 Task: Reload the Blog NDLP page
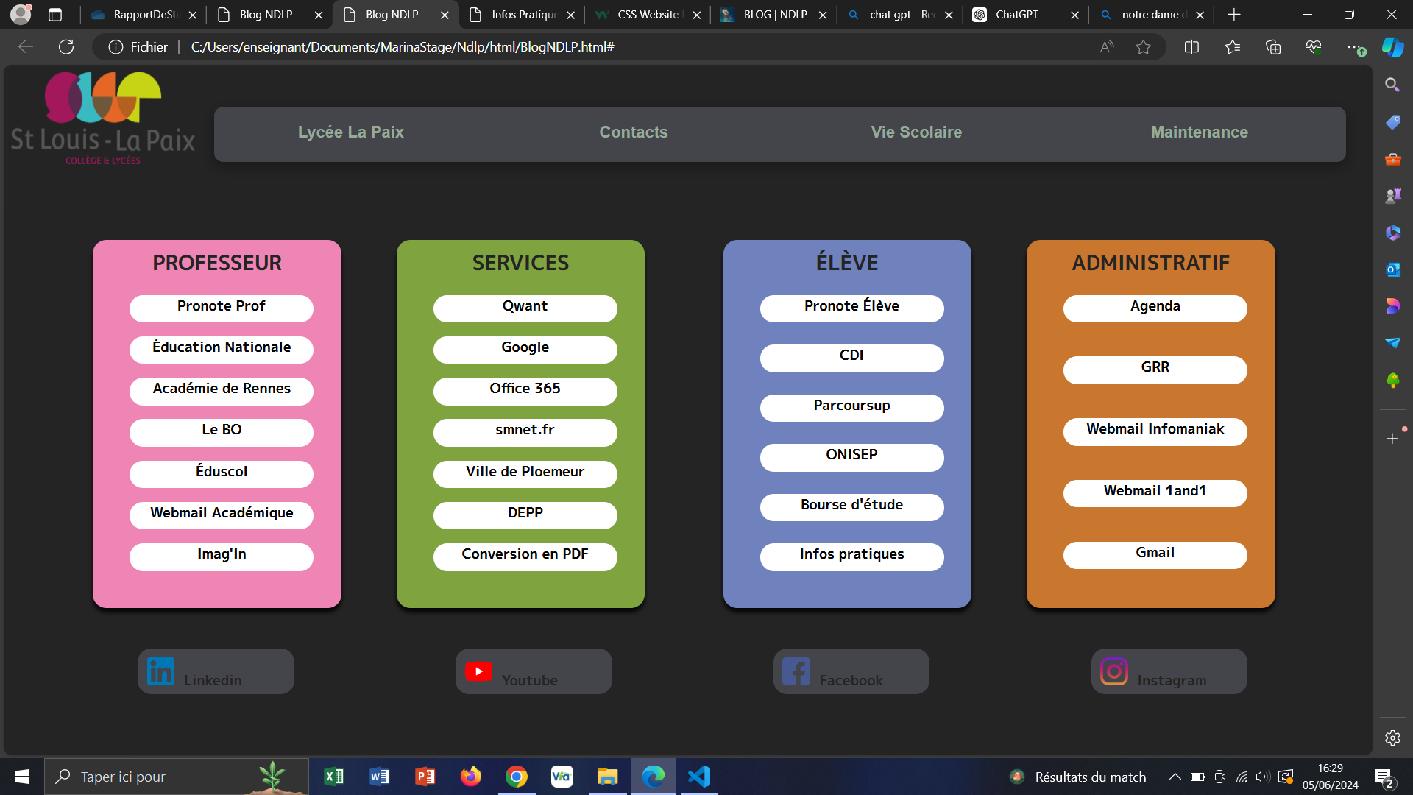(x=66, y=46)
